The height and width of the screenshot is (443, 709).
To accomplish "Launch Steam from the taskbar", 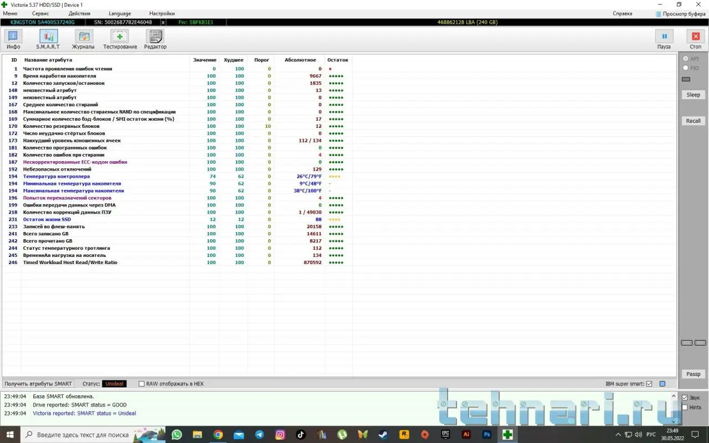I will click(x=383, y=435).
